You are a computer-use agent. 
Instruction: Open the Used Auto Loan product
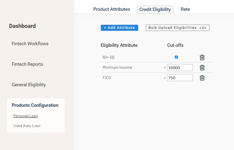point(27,126)
